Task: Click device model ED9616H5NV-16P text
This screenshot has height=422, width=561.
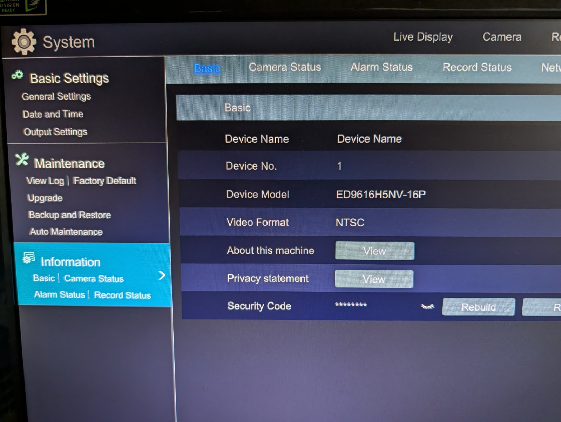Action: [381, 195]
